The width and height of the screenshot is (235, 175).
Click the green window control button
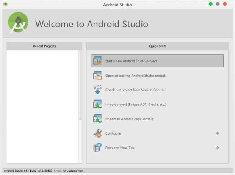[x=211, y=4]
